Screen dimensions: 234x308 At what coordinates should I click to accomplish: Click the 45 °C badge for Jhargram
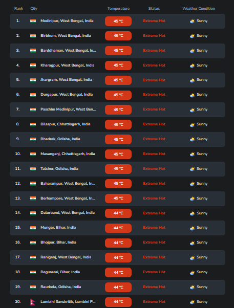[118, 80]
